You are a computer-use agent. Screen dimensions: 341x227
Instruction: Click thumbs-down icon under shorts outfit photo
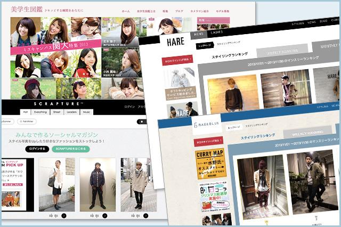(x=56, y=216)
